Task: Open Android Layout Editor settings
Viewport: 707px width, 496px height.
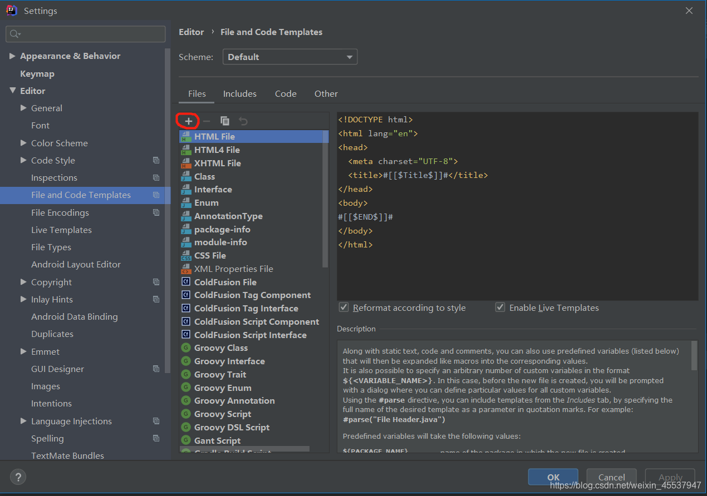Action: click(76, 265)
